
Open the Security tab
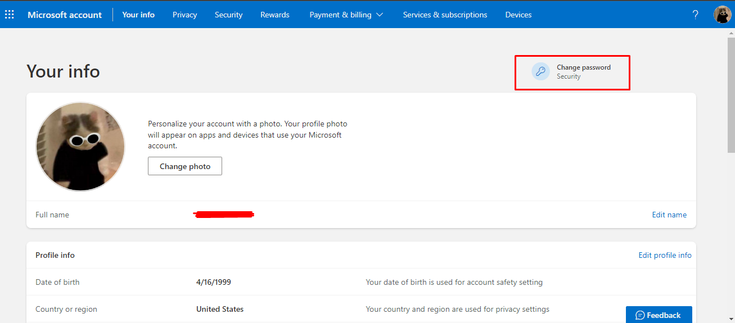229,15
